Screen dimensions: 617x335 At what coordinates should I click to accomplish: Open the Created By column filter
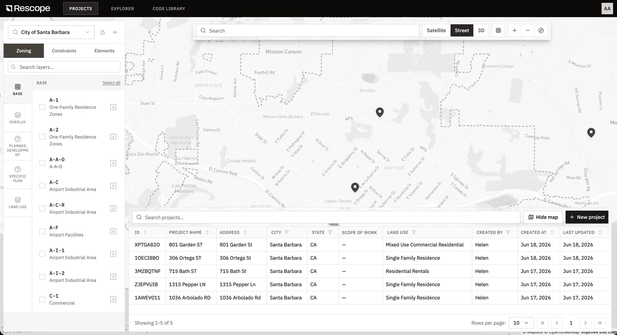click(x=508, y=232)
